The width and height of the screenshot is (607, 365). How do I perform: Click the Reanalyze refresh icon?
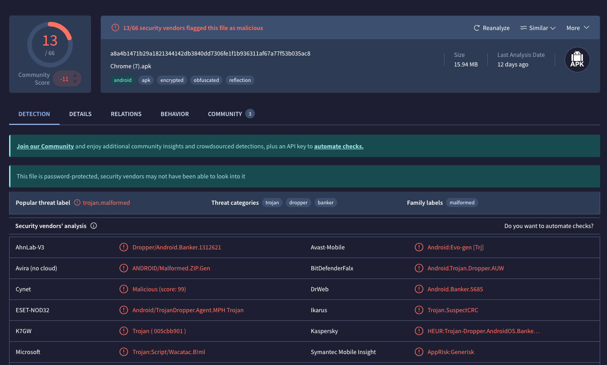point(477,28)
